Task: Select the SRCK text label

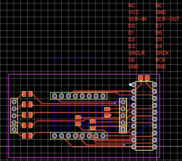Action: [162, 53]
